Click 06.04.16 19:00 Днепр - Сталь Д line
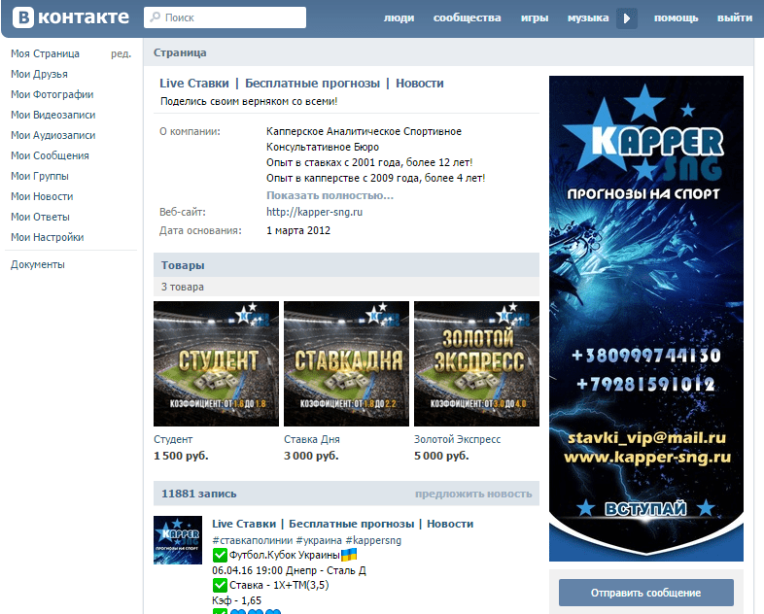 pos(289,570)
